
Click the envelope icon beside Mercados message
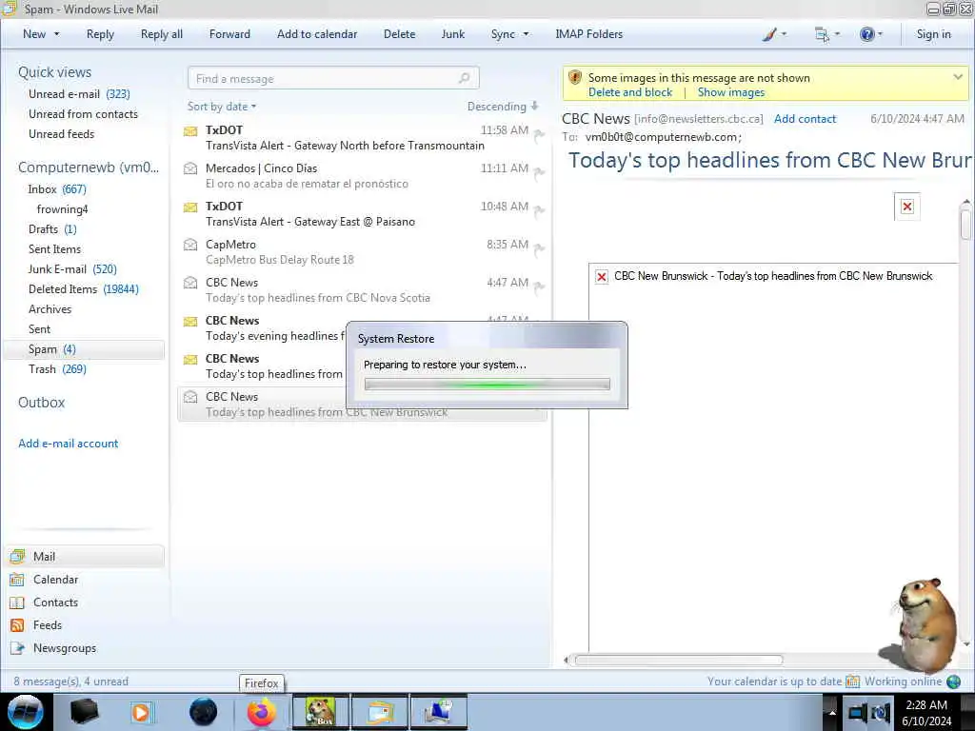pos(190,168)
